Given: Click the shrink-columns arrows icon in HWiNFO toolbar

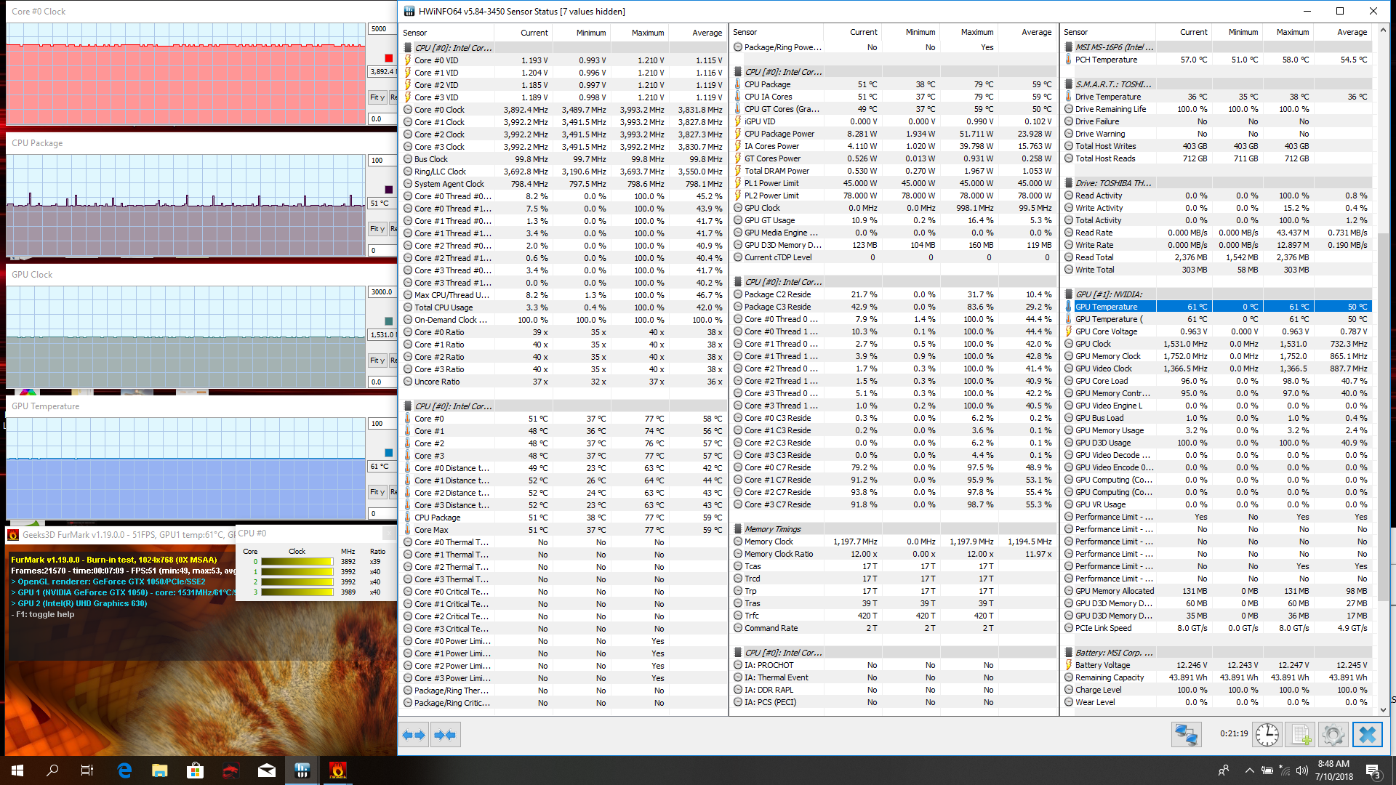Looking at the screenshot, I should [445, 735].
